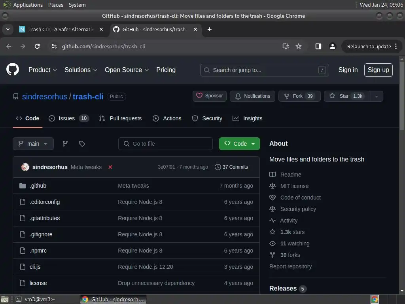Switch to the Pull requests tab

point(121,118)
